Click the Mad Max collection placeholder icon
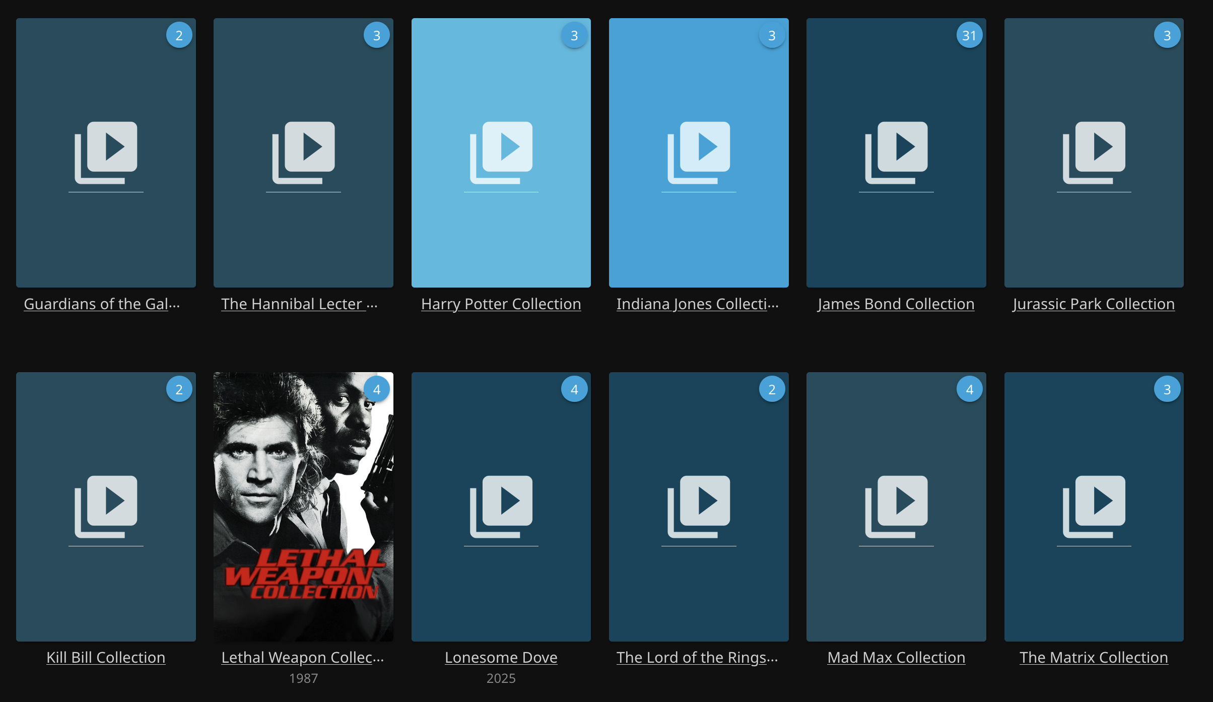The height and width of the screenshot is (702, 1213). (896, 506)
